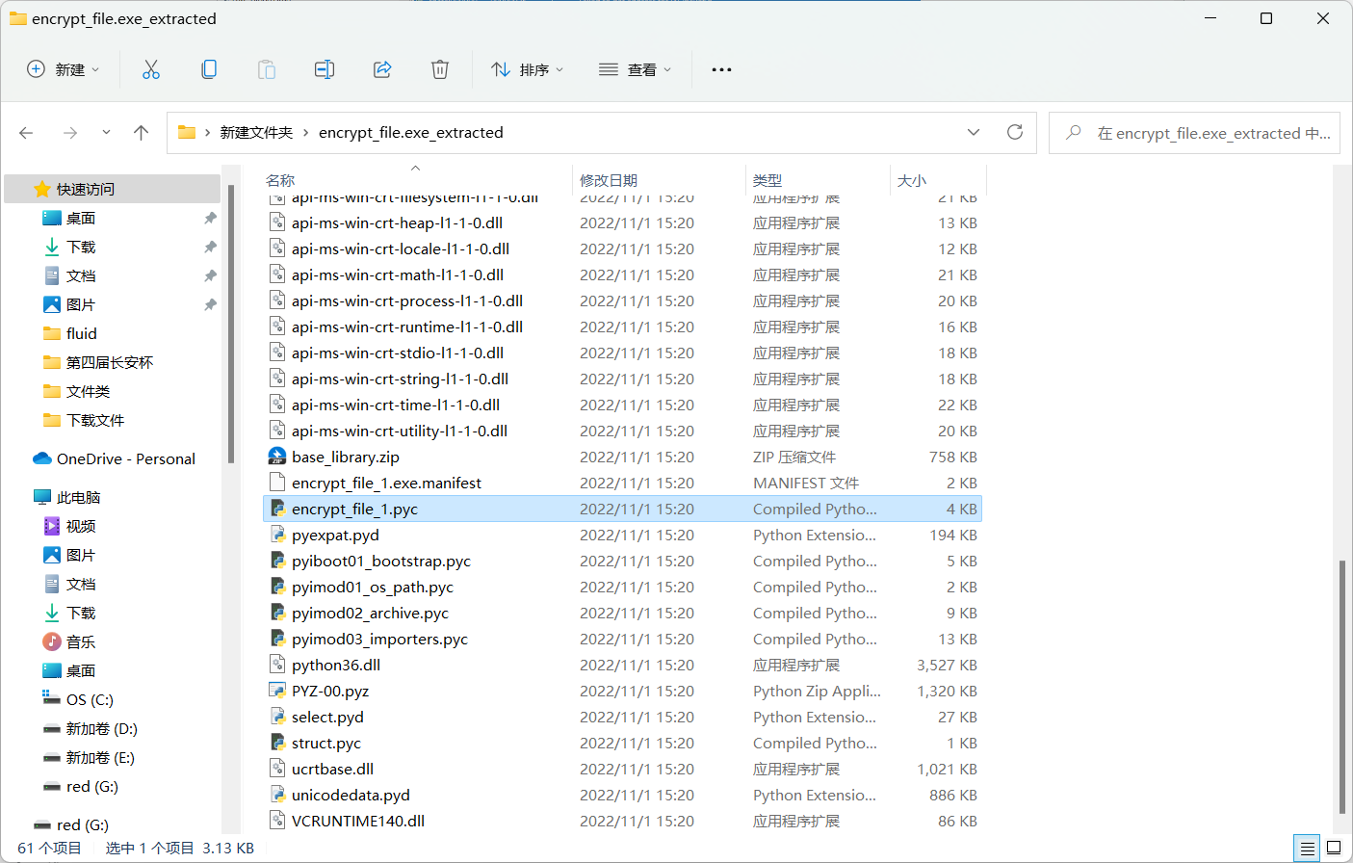Go back with the left arrow
This screenshot has height=863, width=1353.
(x=26, y=133)
